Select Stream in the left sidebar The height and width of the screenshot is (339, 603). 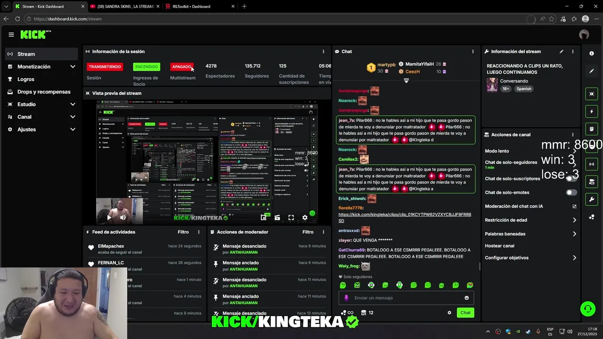pyautogui.click(x=41, y=54)
